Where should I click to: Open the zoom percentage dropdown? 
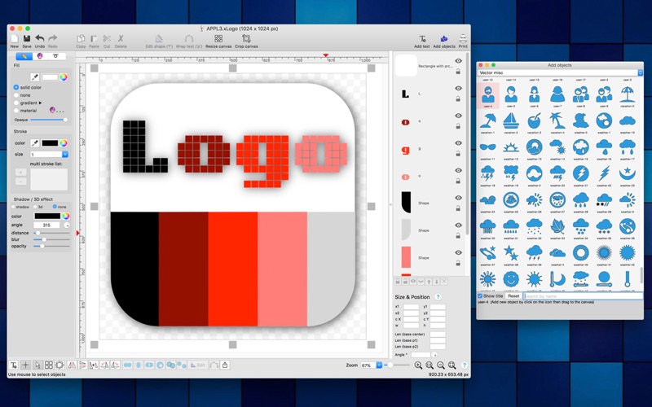(x=379, y=365)
